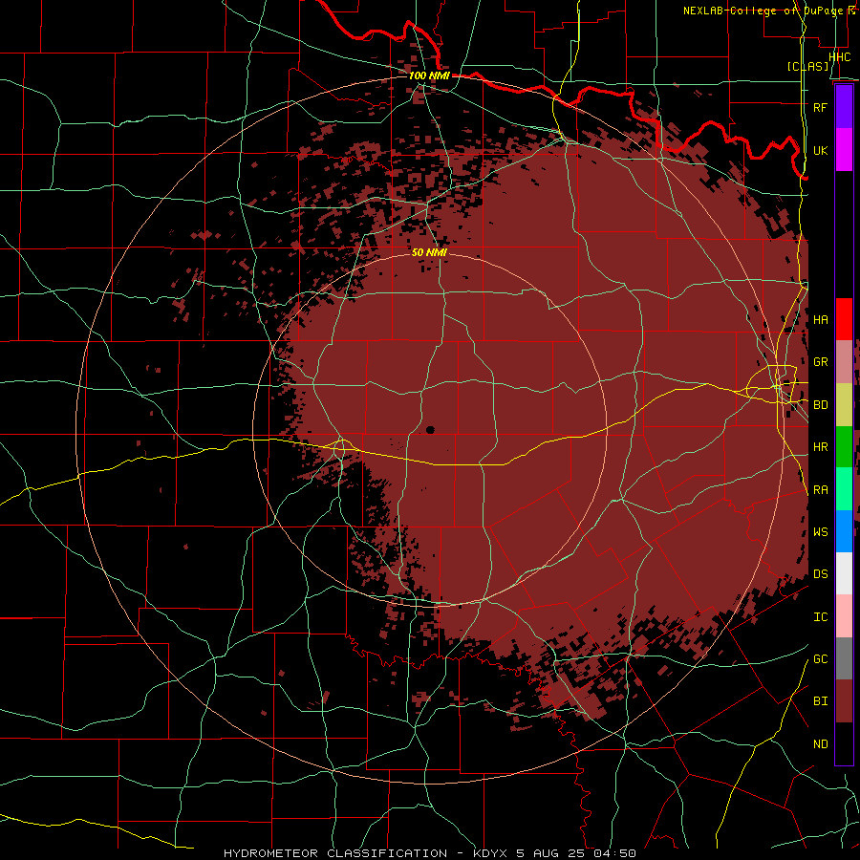Click the HYDROMETEOR CLASSIFICATION title text

(x=335, y=853)
